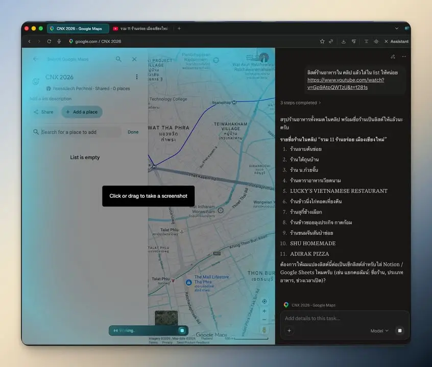Click the Share button

coord(43,112)
